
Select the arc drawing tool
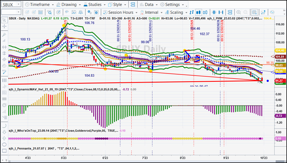click(x=4, y=126)
